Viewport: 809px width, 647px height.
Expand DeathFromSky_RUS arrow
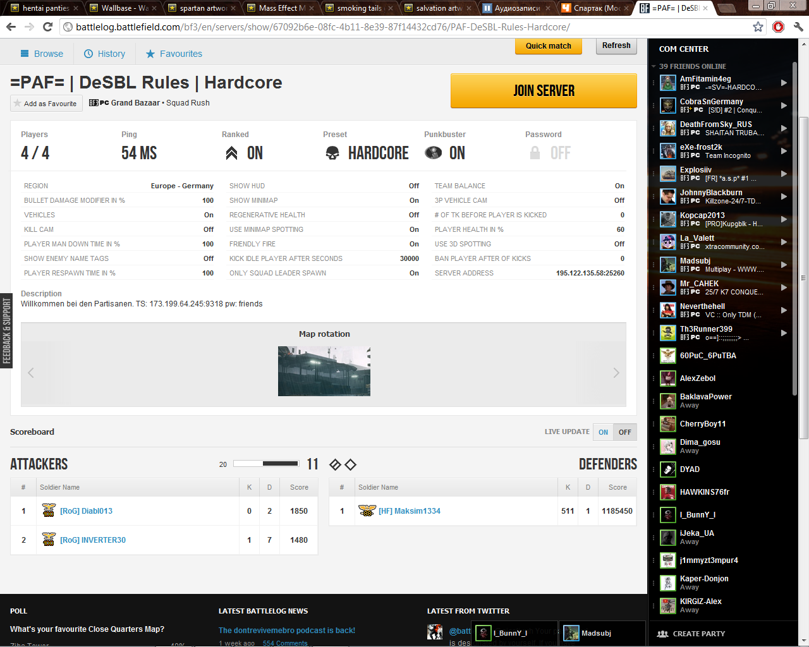click(784, 128)
